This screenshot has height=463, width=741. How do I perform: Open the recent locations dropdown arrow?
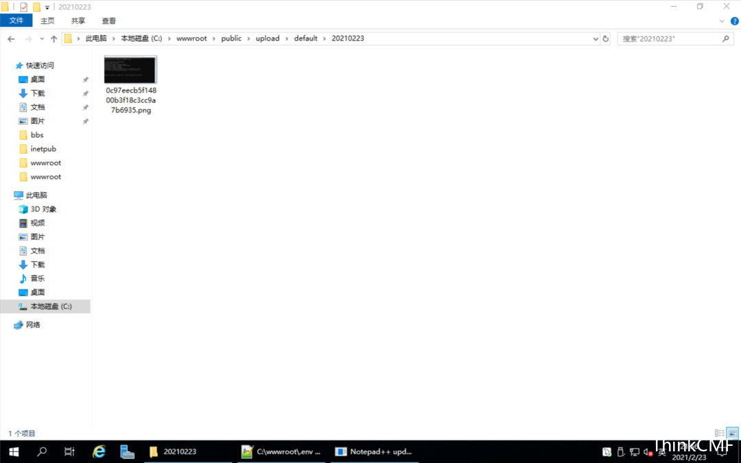pyautogui.click(x=42, y=38)
